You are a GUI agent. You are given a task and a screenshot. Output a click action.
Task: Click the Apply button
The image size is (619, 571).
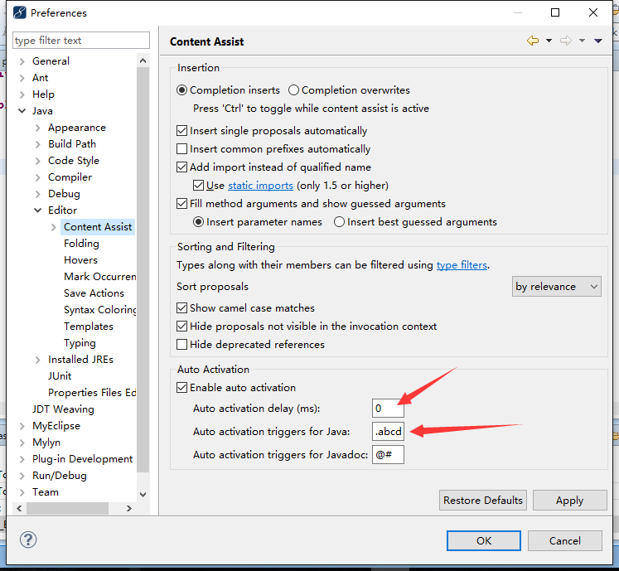coord(569,501)
